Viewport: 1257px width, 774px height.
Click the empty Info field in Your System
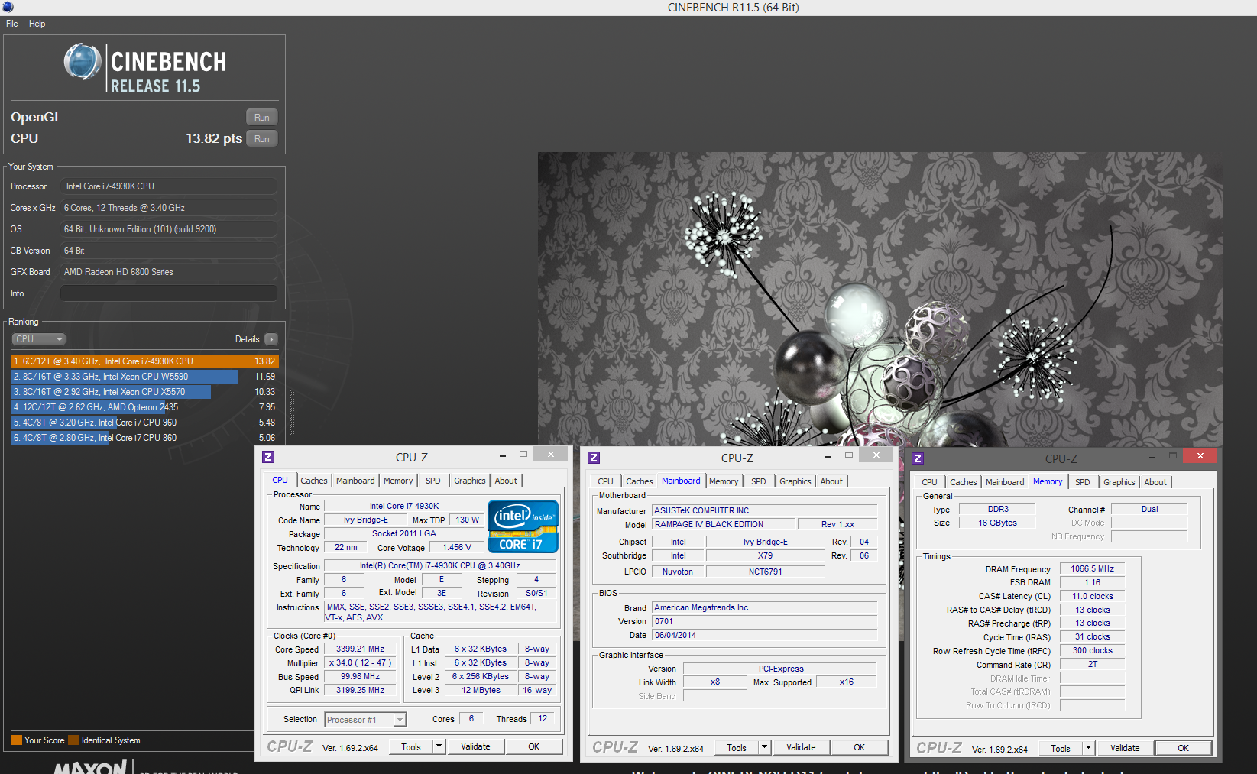169,293
